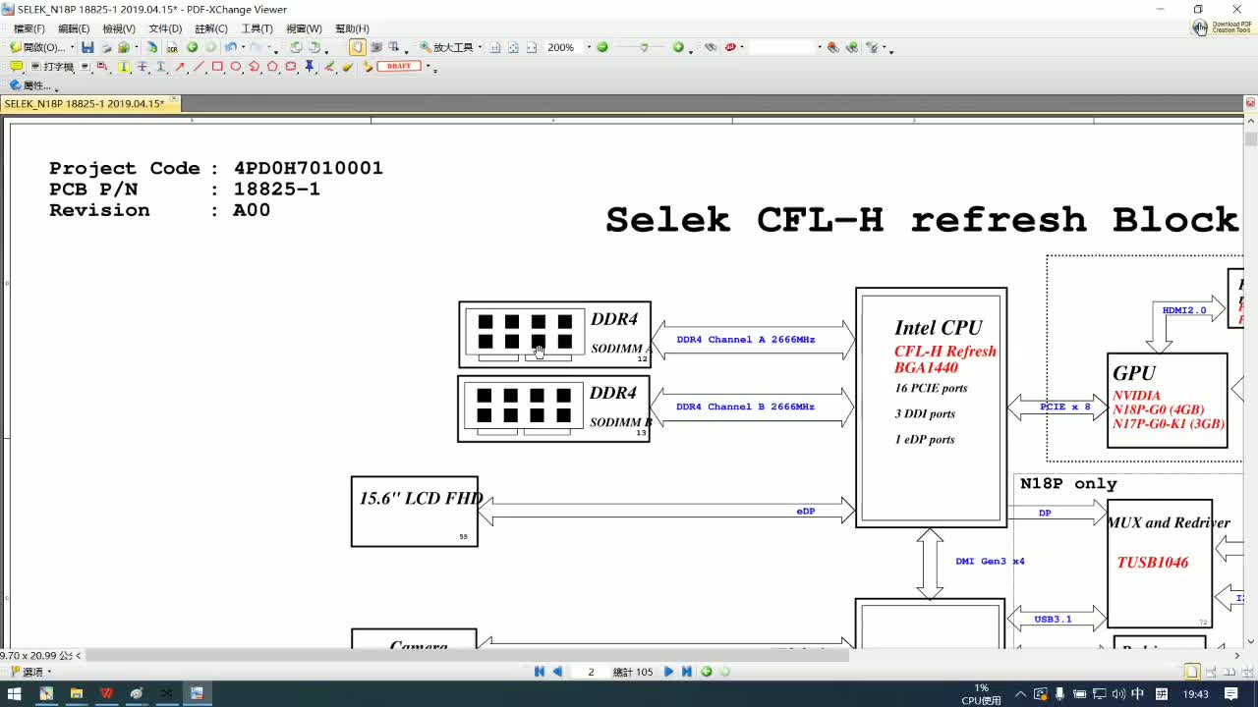Click the search text input field

783,47
